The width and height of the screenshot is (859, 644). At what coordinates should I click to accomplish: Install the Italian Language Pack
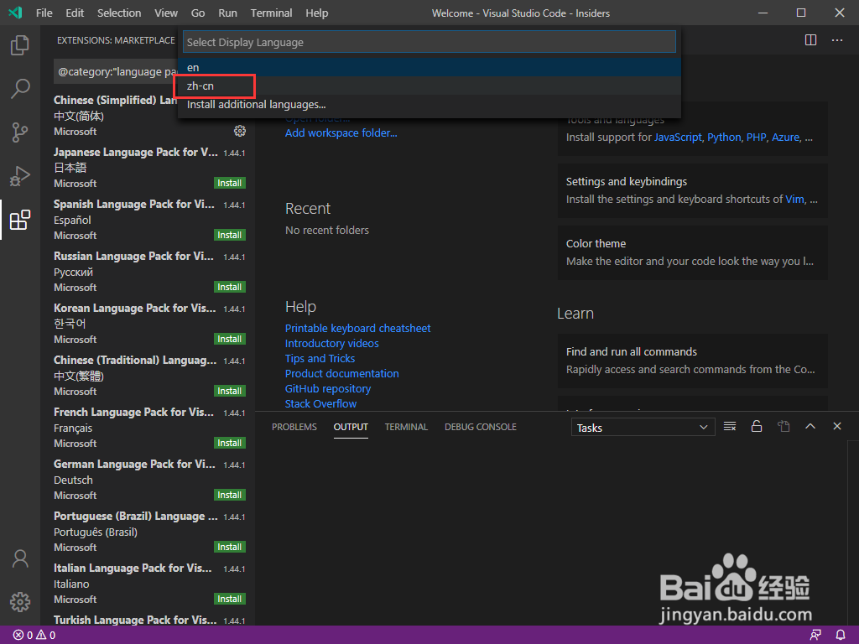[230, 599]
